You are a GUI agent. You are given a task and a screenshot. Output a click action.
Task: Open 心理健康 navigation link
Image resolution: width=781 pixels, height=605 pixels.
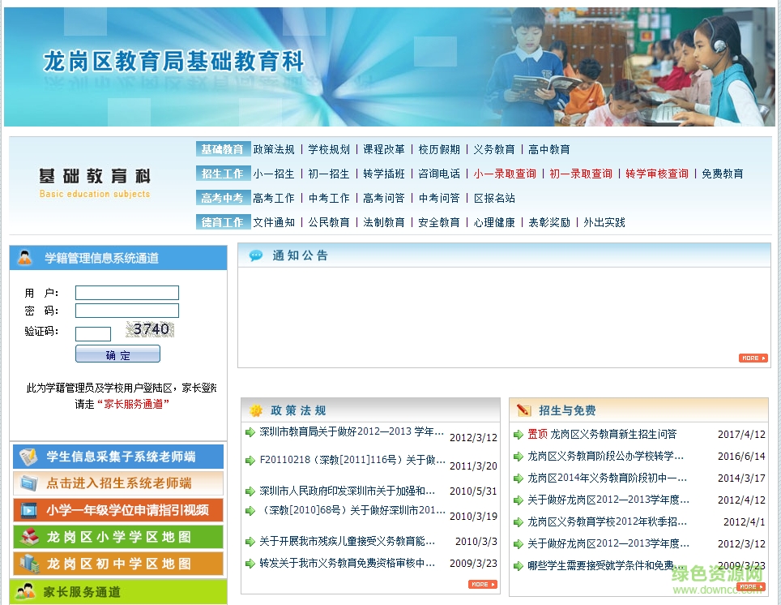click(x=494, y=222)
